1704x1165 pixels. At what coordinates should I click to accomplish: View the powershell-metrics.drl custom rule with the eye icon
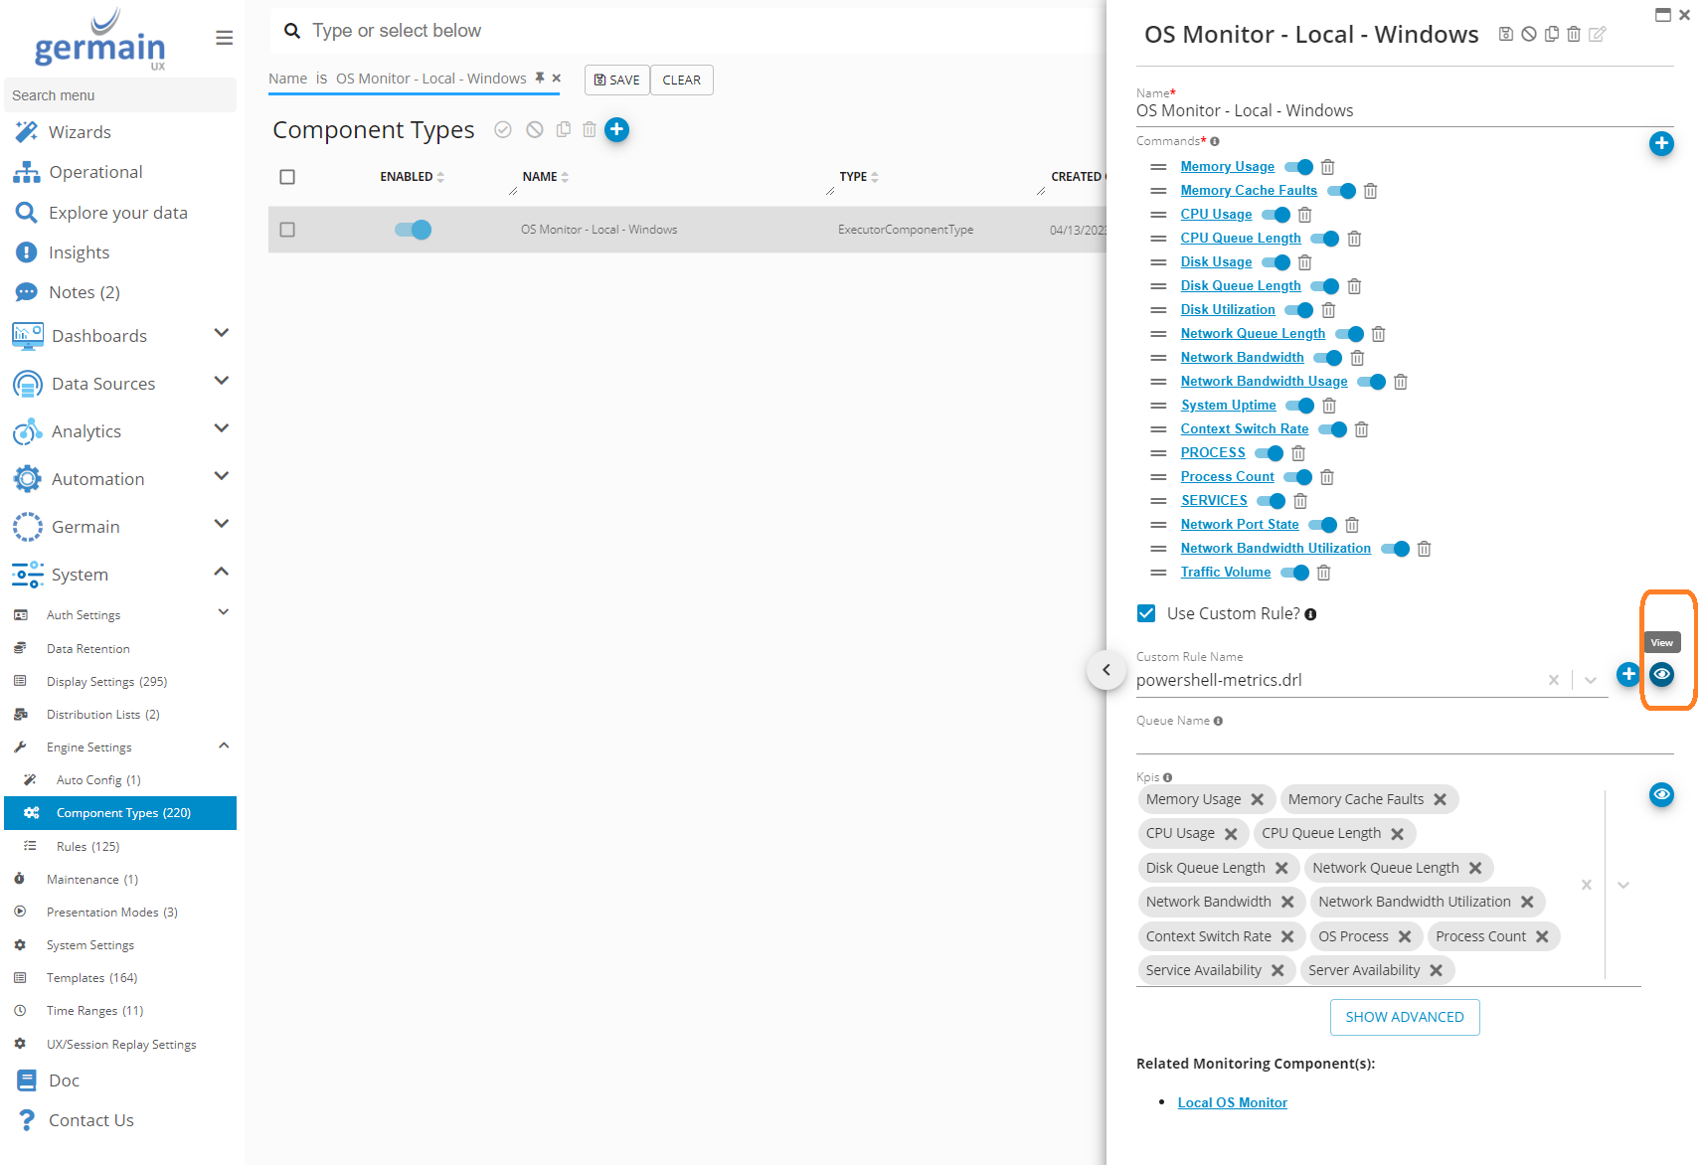coord(1660,675)
